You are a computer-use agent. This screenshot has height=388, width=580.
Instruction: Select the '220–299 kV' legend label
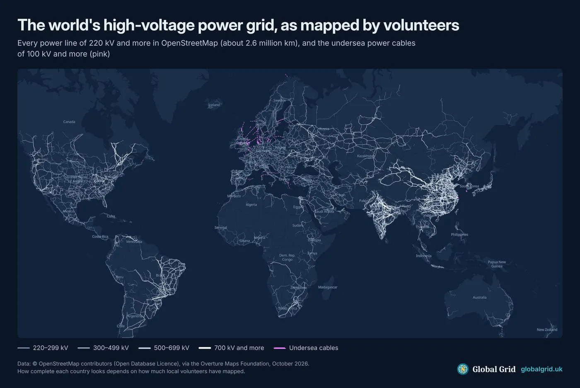51,348
